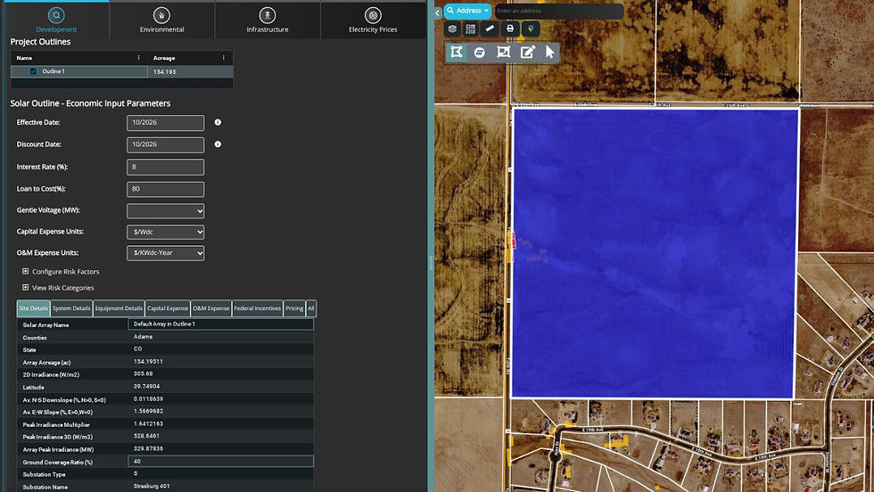Open the map layers panel icon
Image resolution: width=874 pixels, height=492 pixels.
[x=453, y=29]
